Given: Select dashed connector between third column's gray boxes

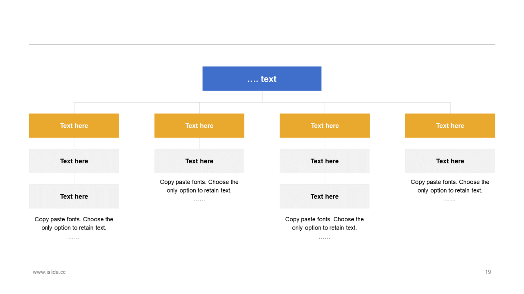Looking at the screenshot, I should [x=325, y=178].
